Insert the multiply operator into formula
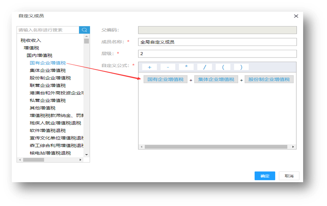 (x=186, y=67)
